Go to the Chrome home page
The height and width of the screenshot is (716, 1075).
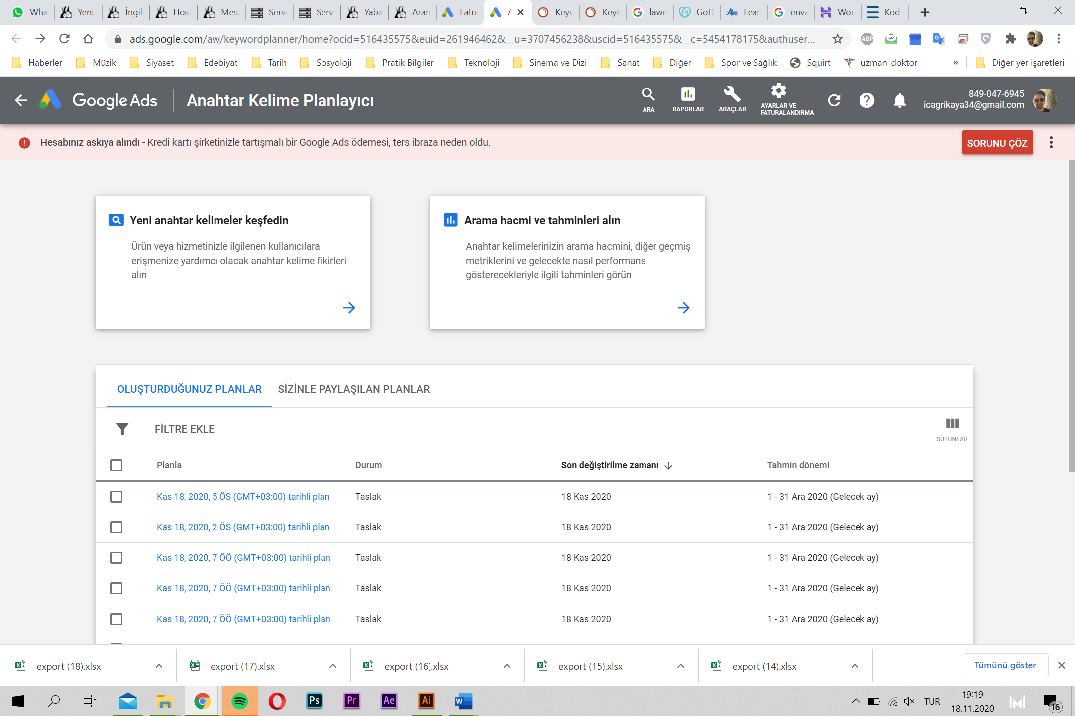[88, 39]
